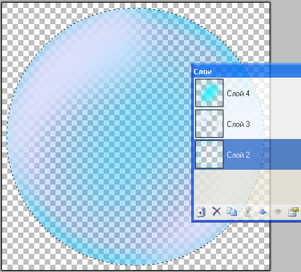Merge the layer down

[x=247, y=211]
